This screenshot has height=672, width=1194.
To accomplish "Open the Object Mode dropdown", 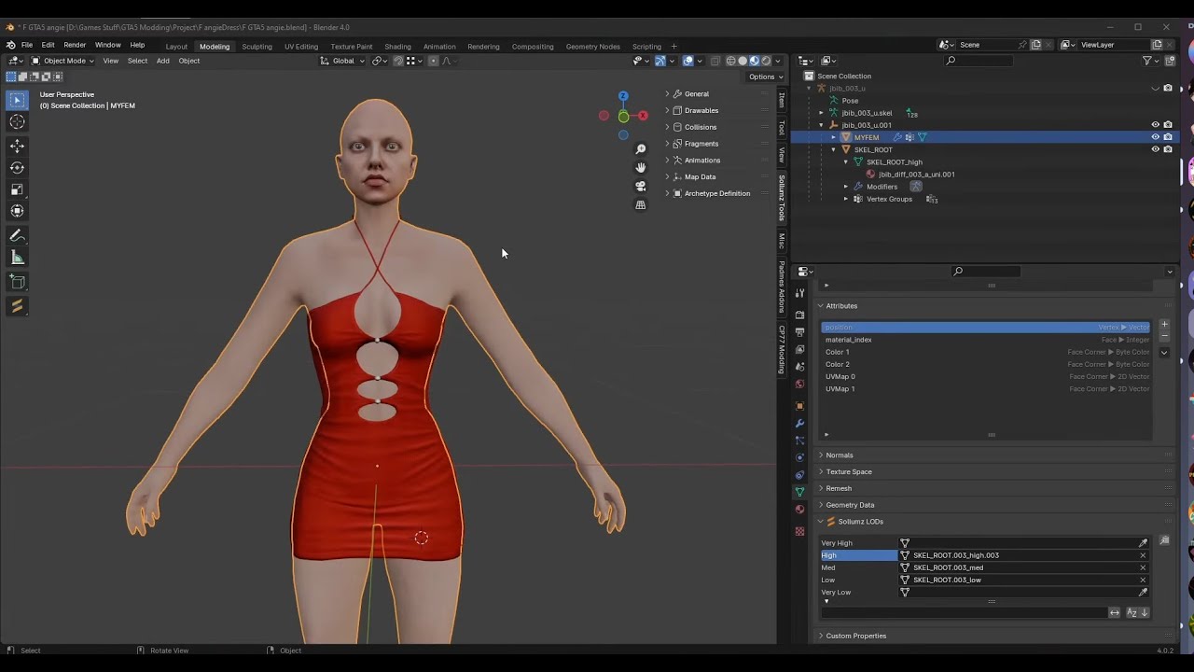I will pyautogui.click(x=63, y=61).
